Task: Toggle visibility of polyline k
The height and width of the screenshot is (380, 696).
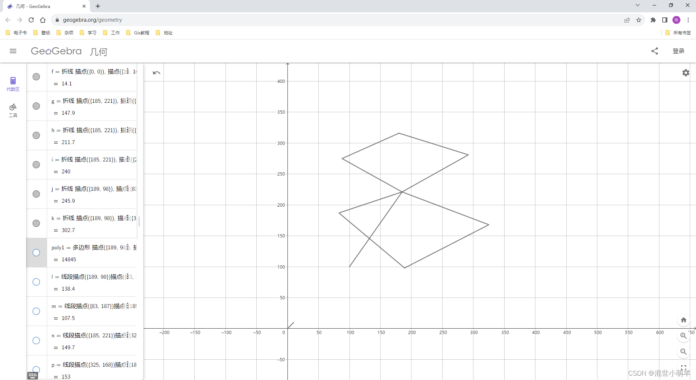Action: point(36,223)
